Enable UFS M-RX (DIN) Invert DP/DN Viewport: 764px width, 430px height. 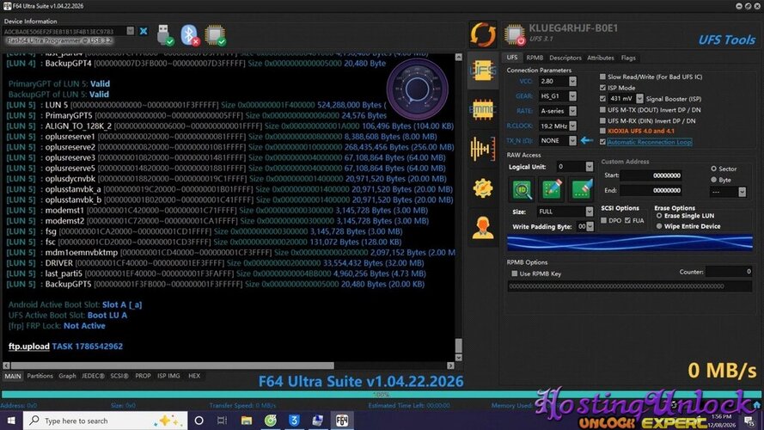(602, 120)
